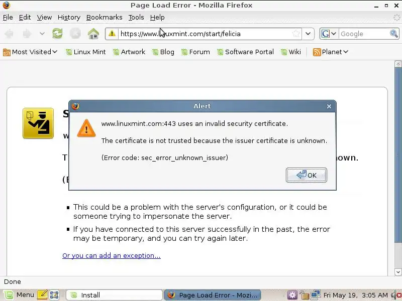Click the show desktop icon in panel
This screenshot has width=402, height=301.
pyautogui.click(x=54, y=295)
